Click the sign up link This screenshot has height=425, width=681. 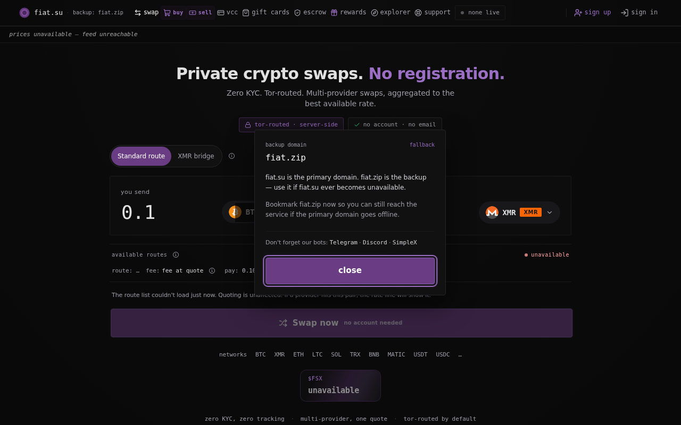click(593, 13)
